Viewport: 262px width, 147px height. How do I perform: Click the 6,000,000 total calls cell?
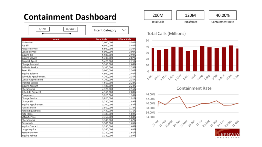[x=101, y=52]
